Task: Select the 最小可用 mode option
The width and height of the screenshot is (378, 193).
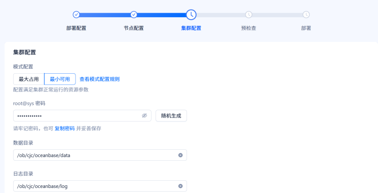Action: click(60, 79)
